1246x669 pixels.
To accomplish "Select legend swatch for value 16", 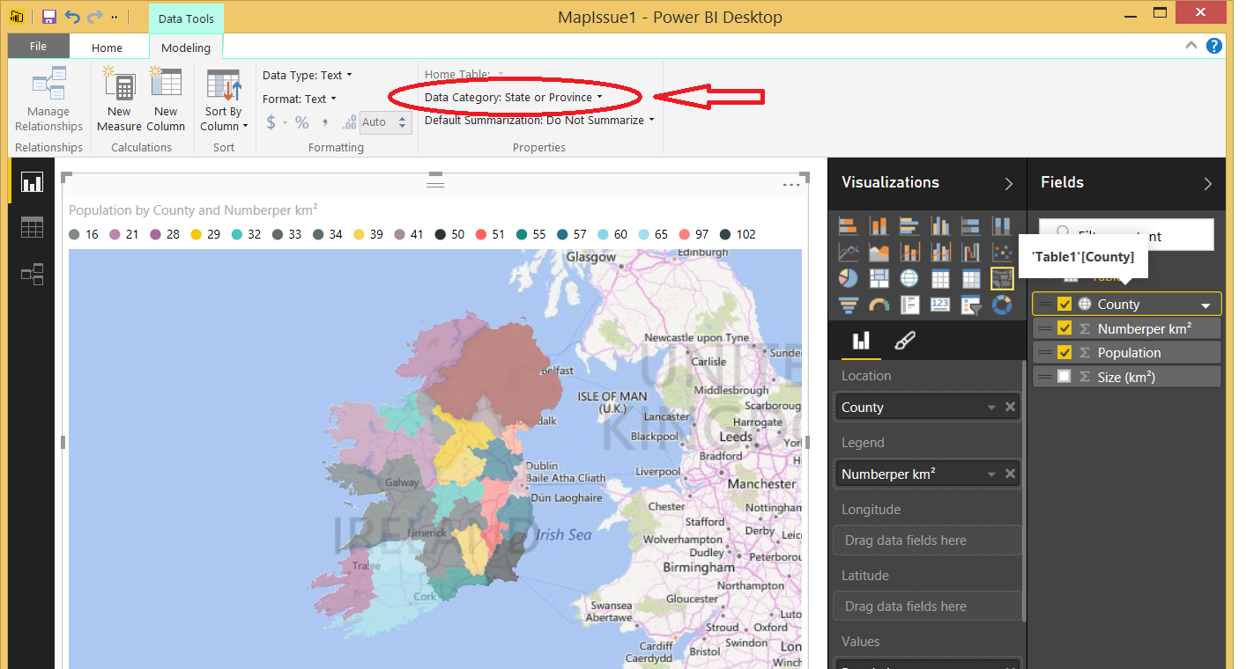I will point(74,235).
